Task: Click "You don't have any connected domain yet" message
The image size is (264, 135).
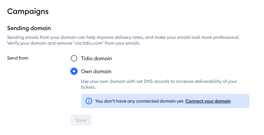Action: click(140, 101)
